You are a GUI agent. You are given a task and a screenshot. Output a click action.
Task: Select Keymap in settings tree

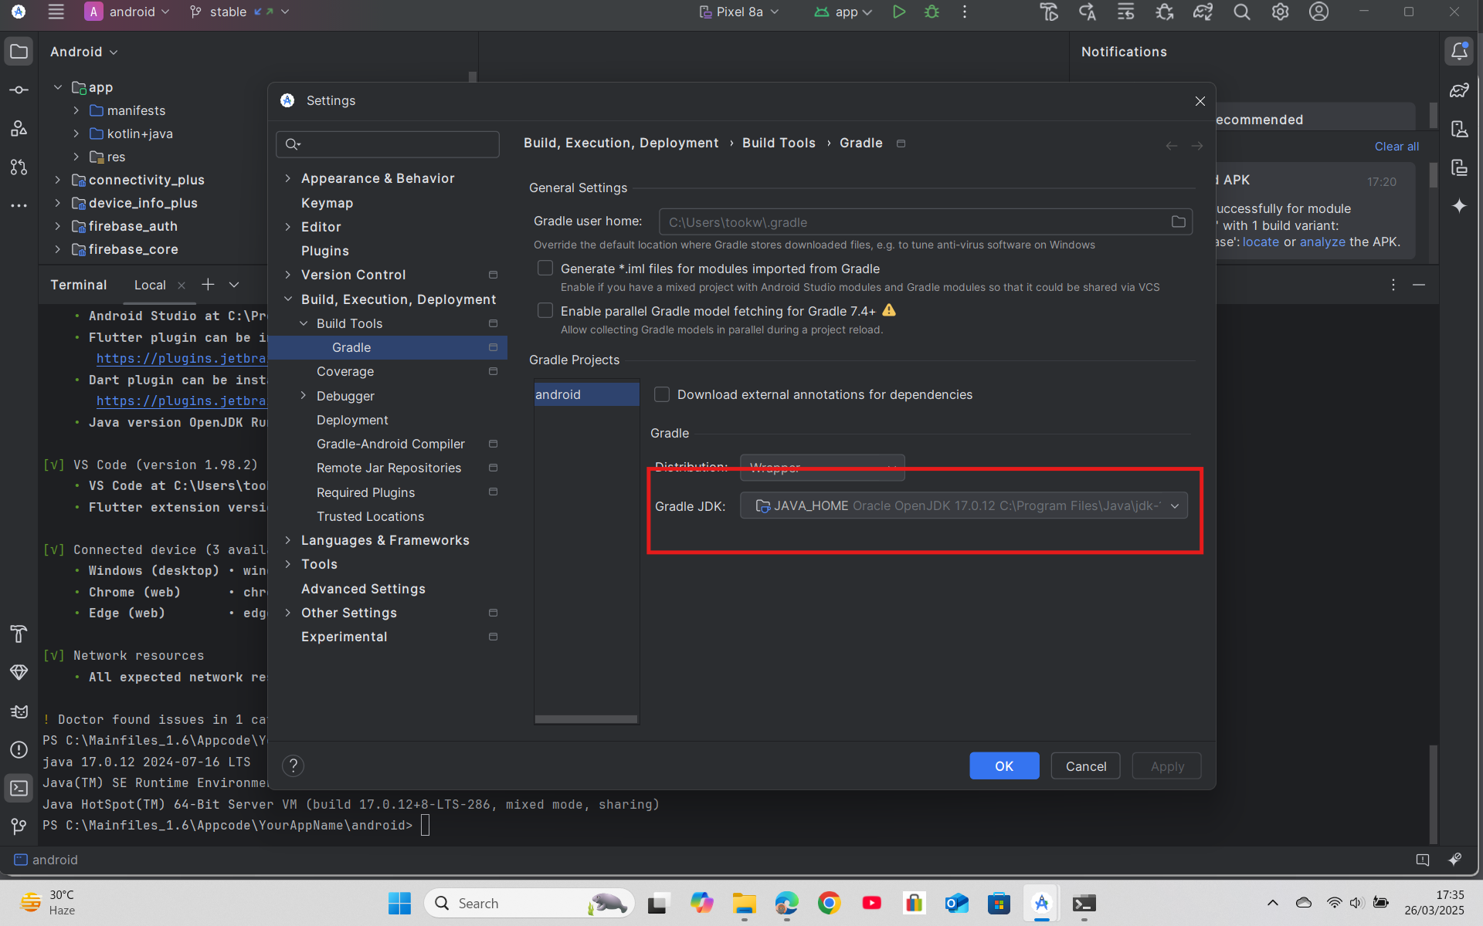point(327,203)
